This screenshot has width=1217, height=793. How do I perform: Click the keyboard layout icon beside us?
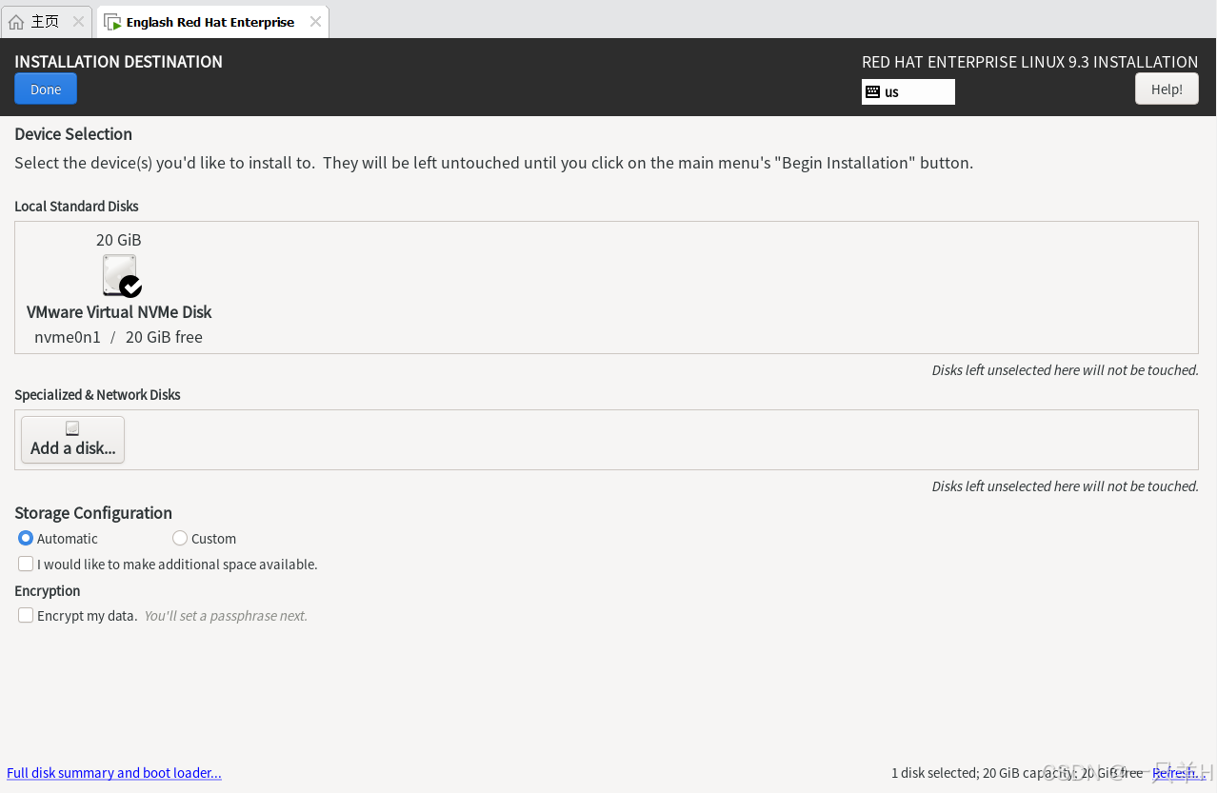click(x=872, y=92)
